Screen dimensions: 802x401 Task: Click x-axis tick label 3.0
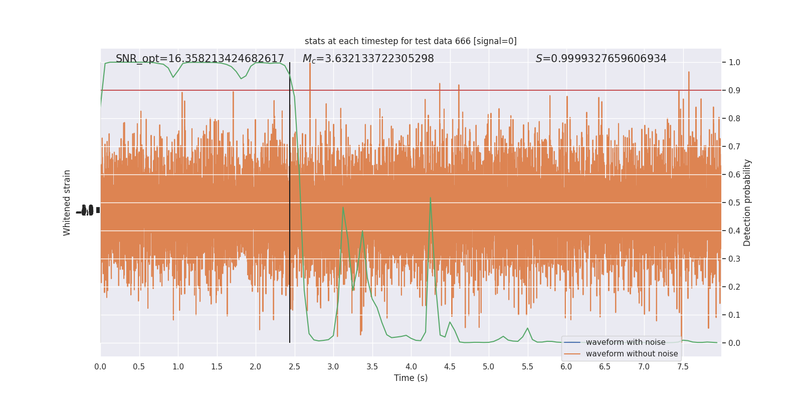tap(333, 367)
